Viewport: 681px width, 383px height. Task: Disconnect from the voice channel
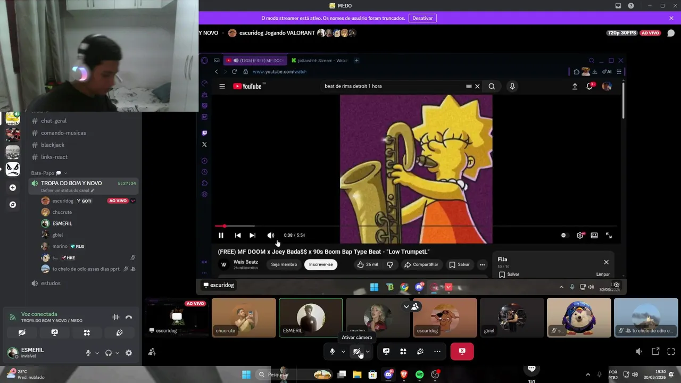[128, 317]
